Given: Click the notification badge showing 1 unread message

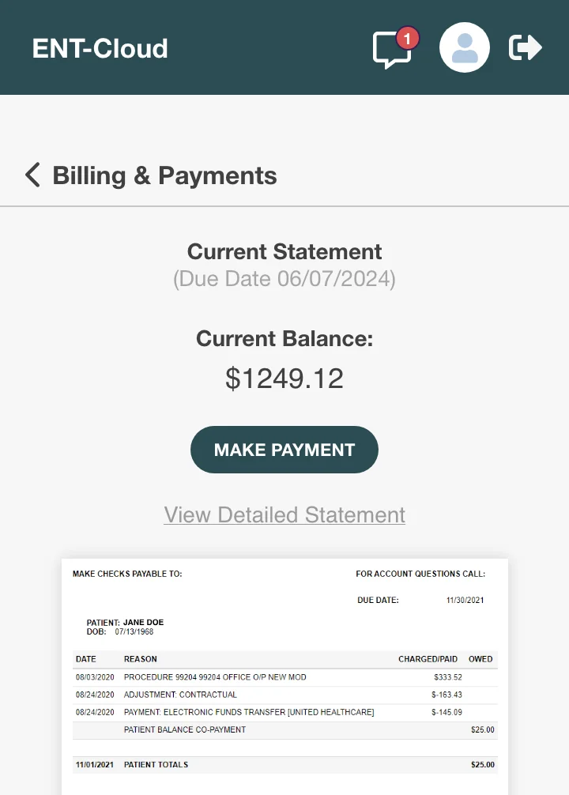Looking at the screenshot, I should tap(408, 37).
